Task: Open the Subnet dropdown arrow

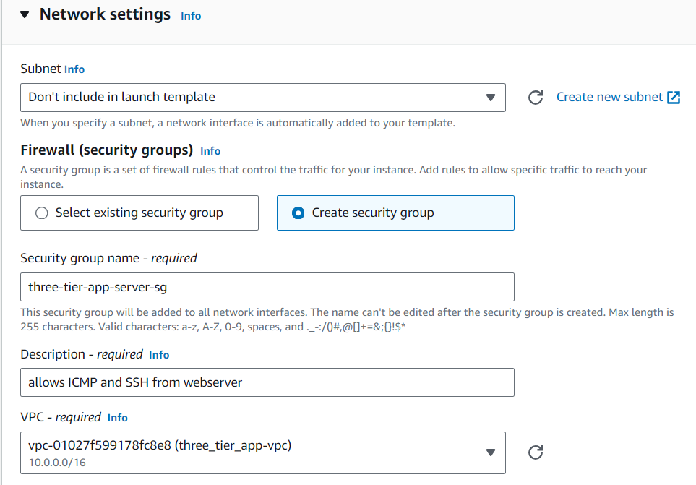Action: coord(490,98)
